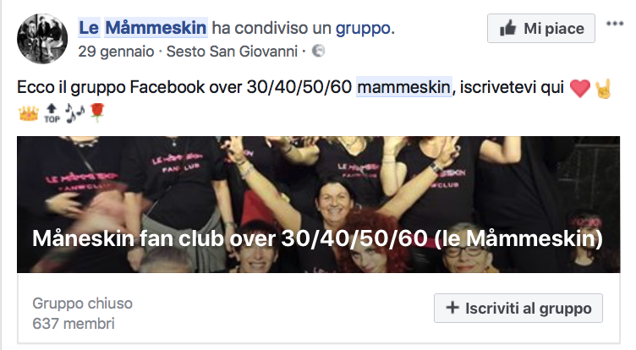
Task: Click the globe public privacy icon
Action: click(318, 51)
